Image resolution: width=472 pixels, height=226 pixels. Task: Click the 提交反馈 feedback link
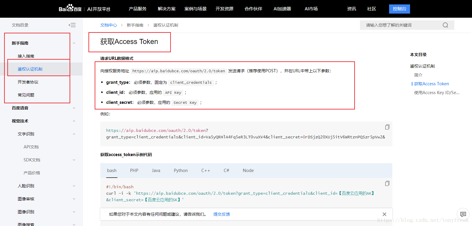[222, 214]
